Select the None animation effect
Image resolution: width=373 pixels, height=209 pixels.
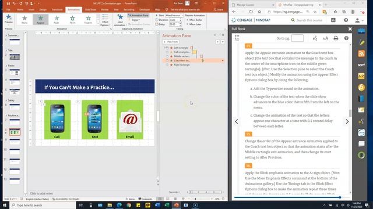24,19
